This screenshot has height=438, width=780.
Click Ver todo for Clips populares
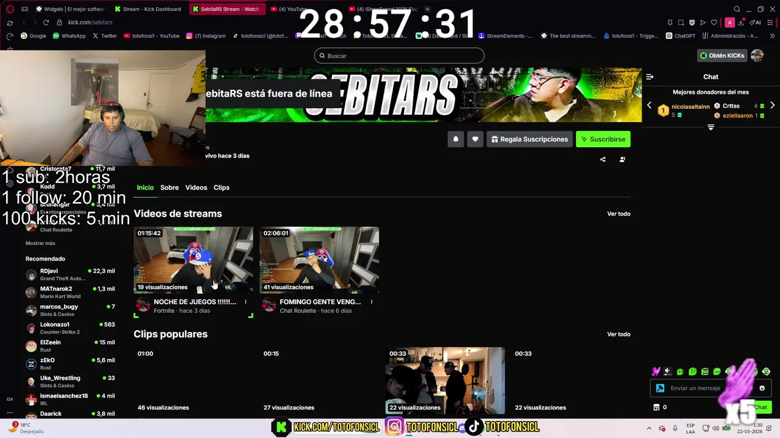pos(619,334)
